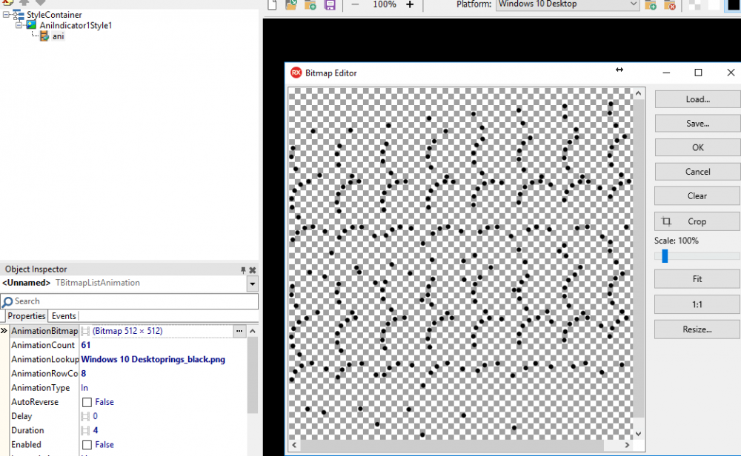The height and width of the screenshot is (456, 741).
Task: Click the AnimationCount value 61
Action: pyautogui.click(x=85, y=345)
